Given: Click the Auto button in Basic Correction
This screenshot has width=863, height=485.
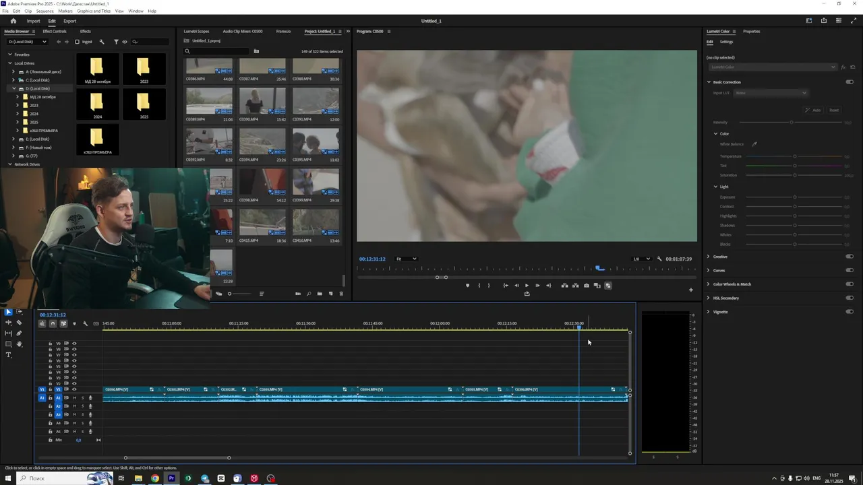Looking at the screenshot, I should (x=813, y=110).
